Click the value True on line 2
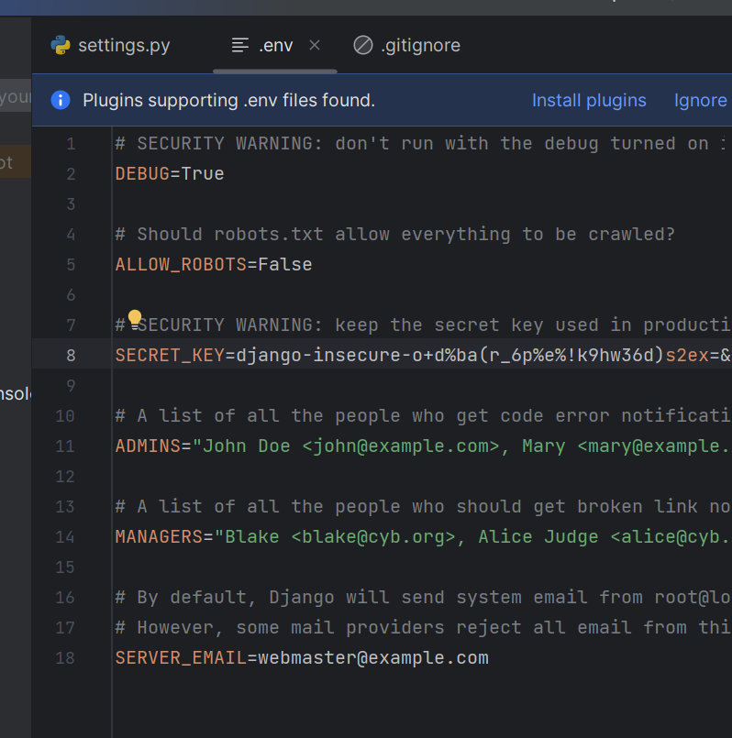Screen dimensions: 732x738 (x=203, y=173)
